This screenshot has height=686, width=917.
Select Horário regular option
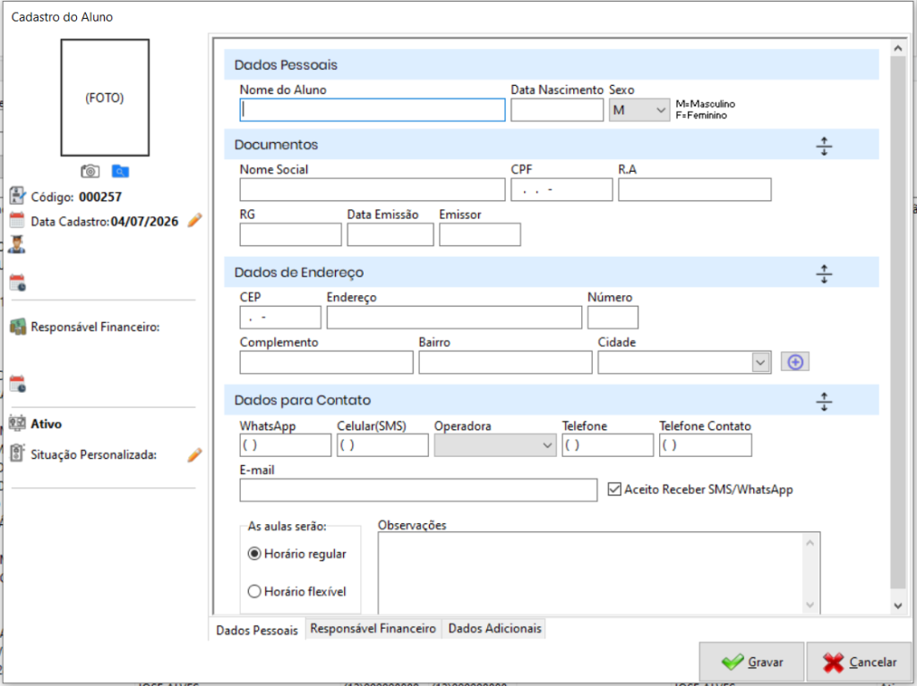[x=253, y=554]
